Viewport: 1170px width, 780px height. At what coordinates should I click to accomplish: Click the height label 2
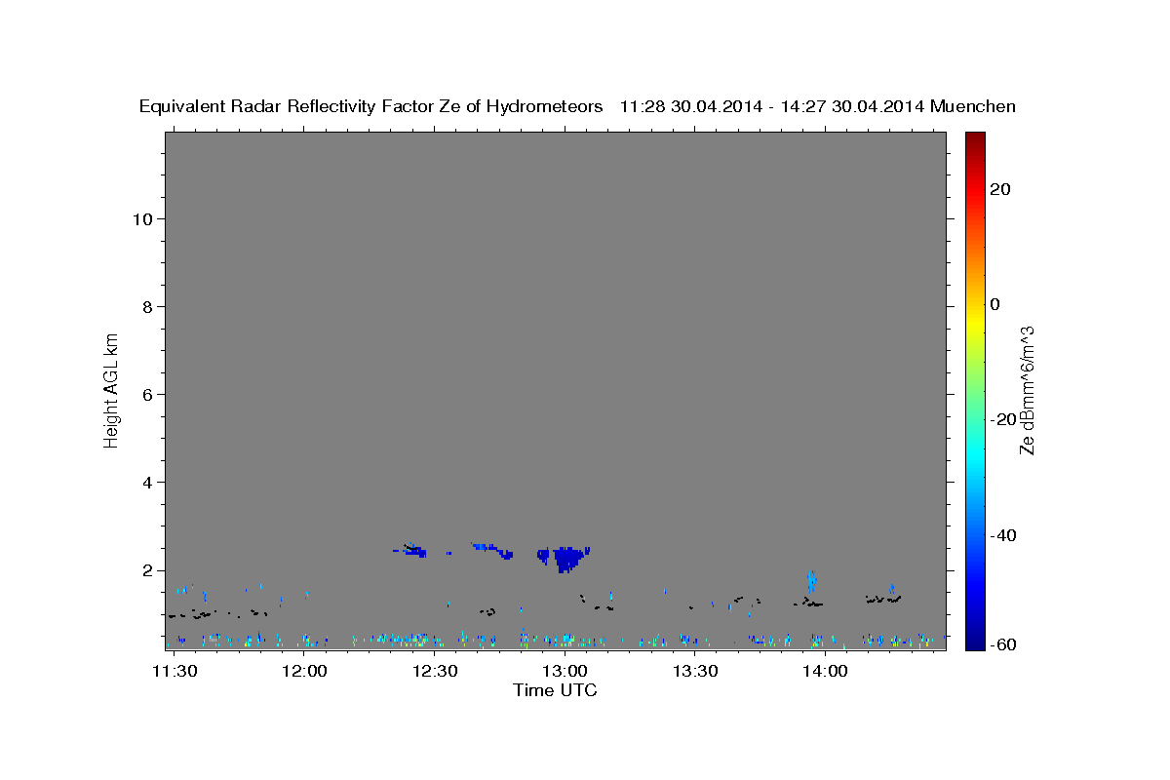click(x=146, y=569)
